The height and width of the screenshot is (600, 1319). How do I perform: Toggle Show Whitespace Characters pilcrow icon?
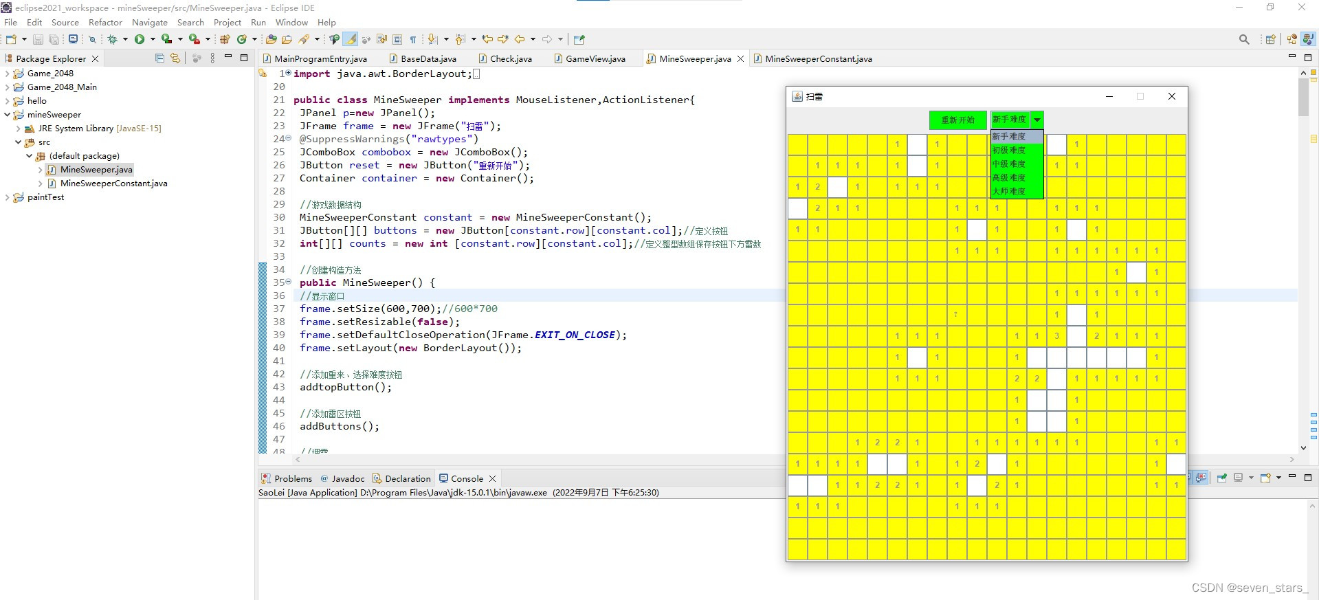tap(412, 39)
